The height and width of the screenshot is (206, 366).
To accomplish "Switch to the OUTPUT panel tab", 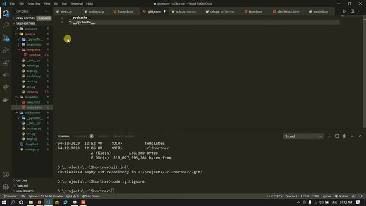I will (103, 136).
